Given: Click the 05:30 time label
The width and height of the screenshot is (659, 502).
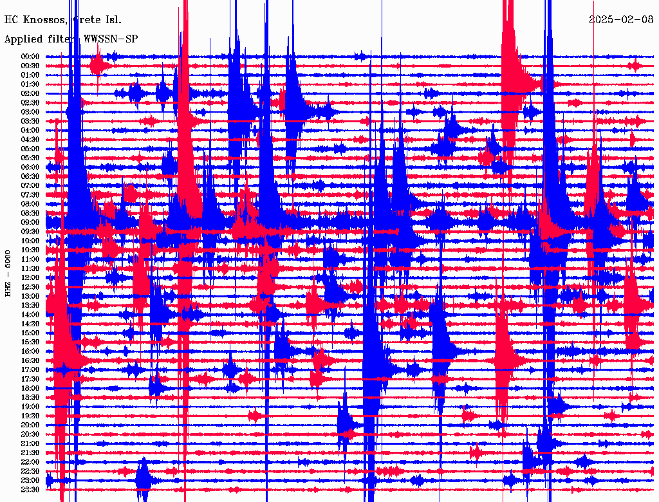Looking at the screenshot, I should 30,158.
